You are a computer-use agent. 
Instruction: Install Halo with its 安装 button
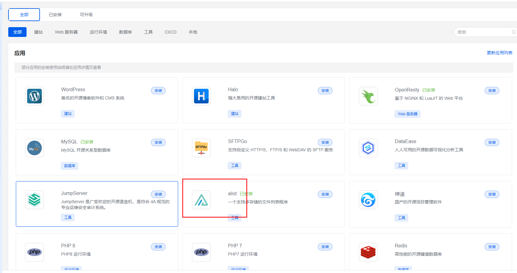point(325,91)
